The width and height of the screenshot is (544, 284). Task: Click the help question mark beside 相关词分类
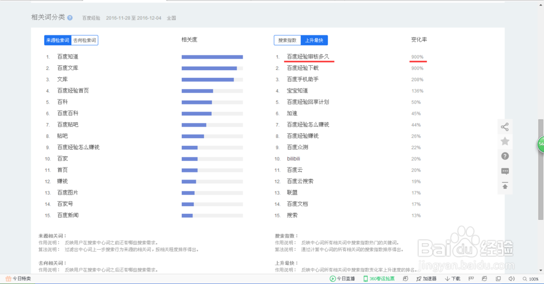[x=70, y=18]
